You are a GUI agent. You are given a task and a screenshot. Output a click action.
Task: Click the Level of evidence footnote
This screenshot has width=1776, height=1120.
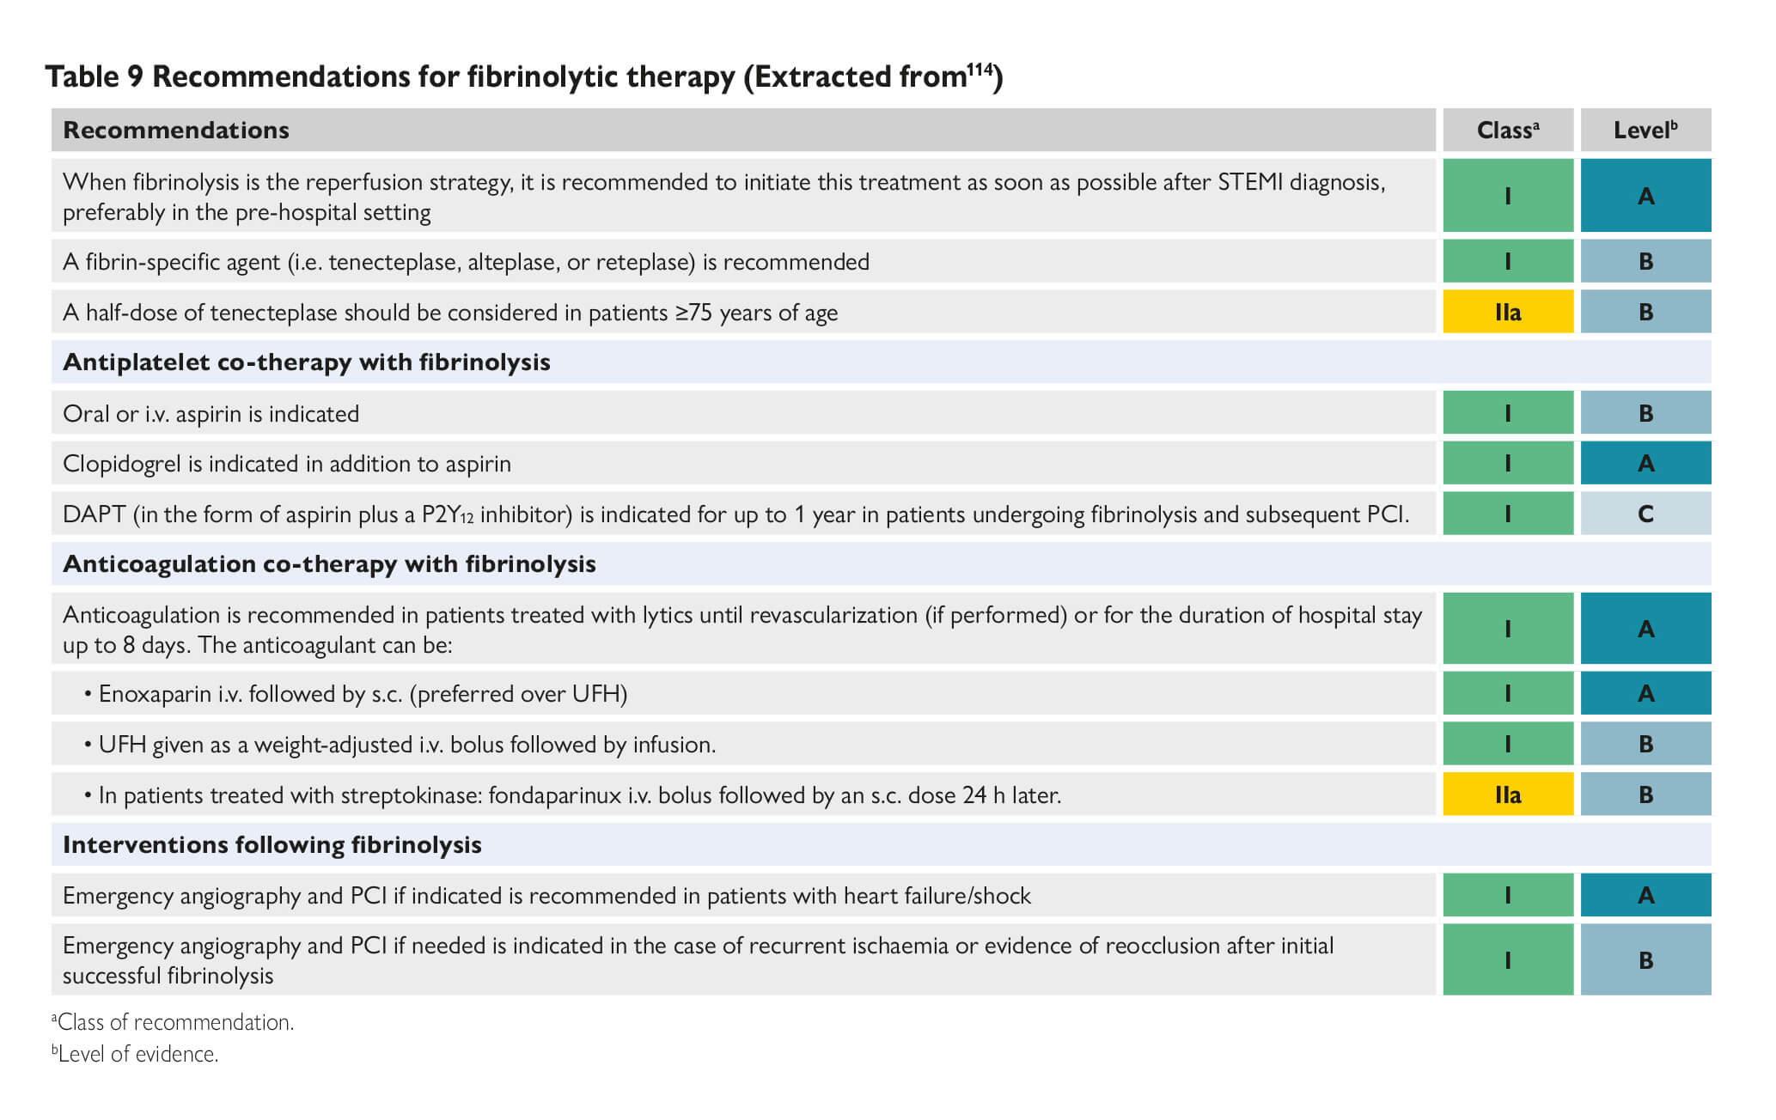pos(137,1055)
